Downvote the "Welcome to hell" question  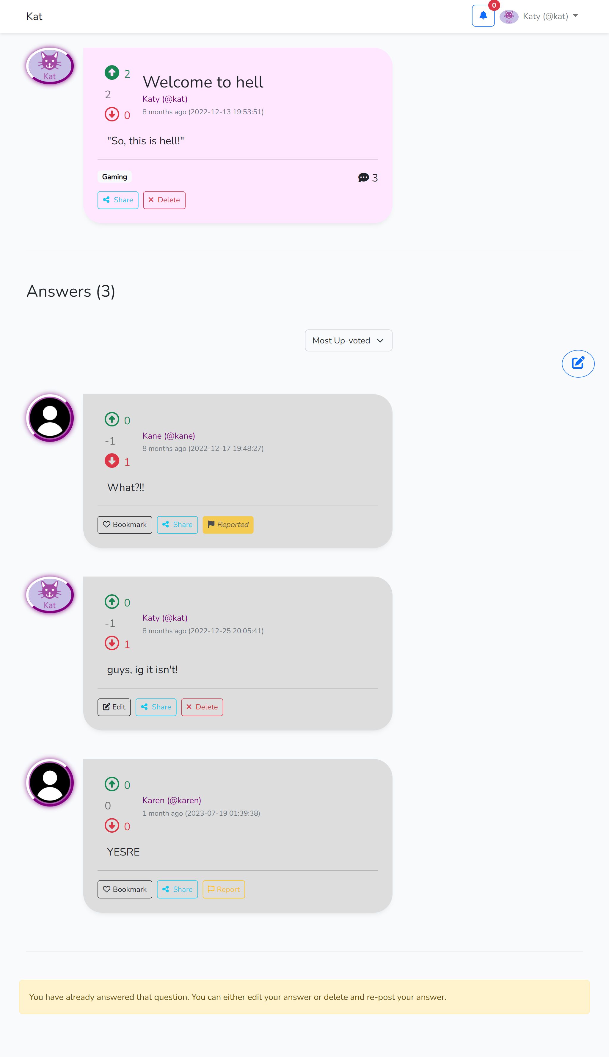click(112, 114)
